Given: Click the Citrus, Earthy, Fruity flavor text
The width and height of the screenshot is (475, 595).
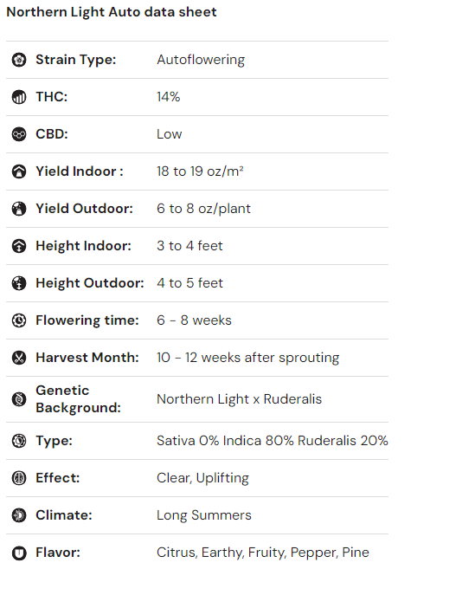Looking at the screenshot, I should (x=221, y=553).
